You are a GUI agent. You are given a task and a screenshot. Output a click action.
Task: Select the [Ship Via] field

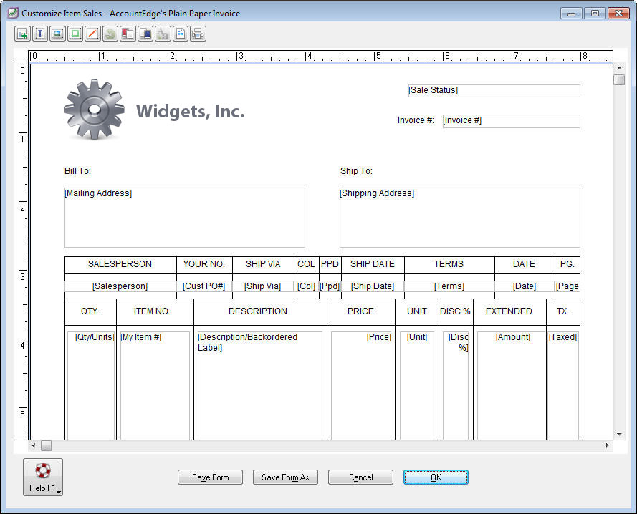pos(262,286)
